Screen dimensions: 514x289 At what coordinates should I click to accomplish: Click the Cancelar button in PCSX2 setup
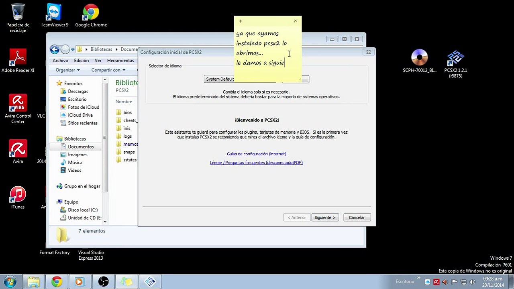pyautogui.click(x=357, y=218)
